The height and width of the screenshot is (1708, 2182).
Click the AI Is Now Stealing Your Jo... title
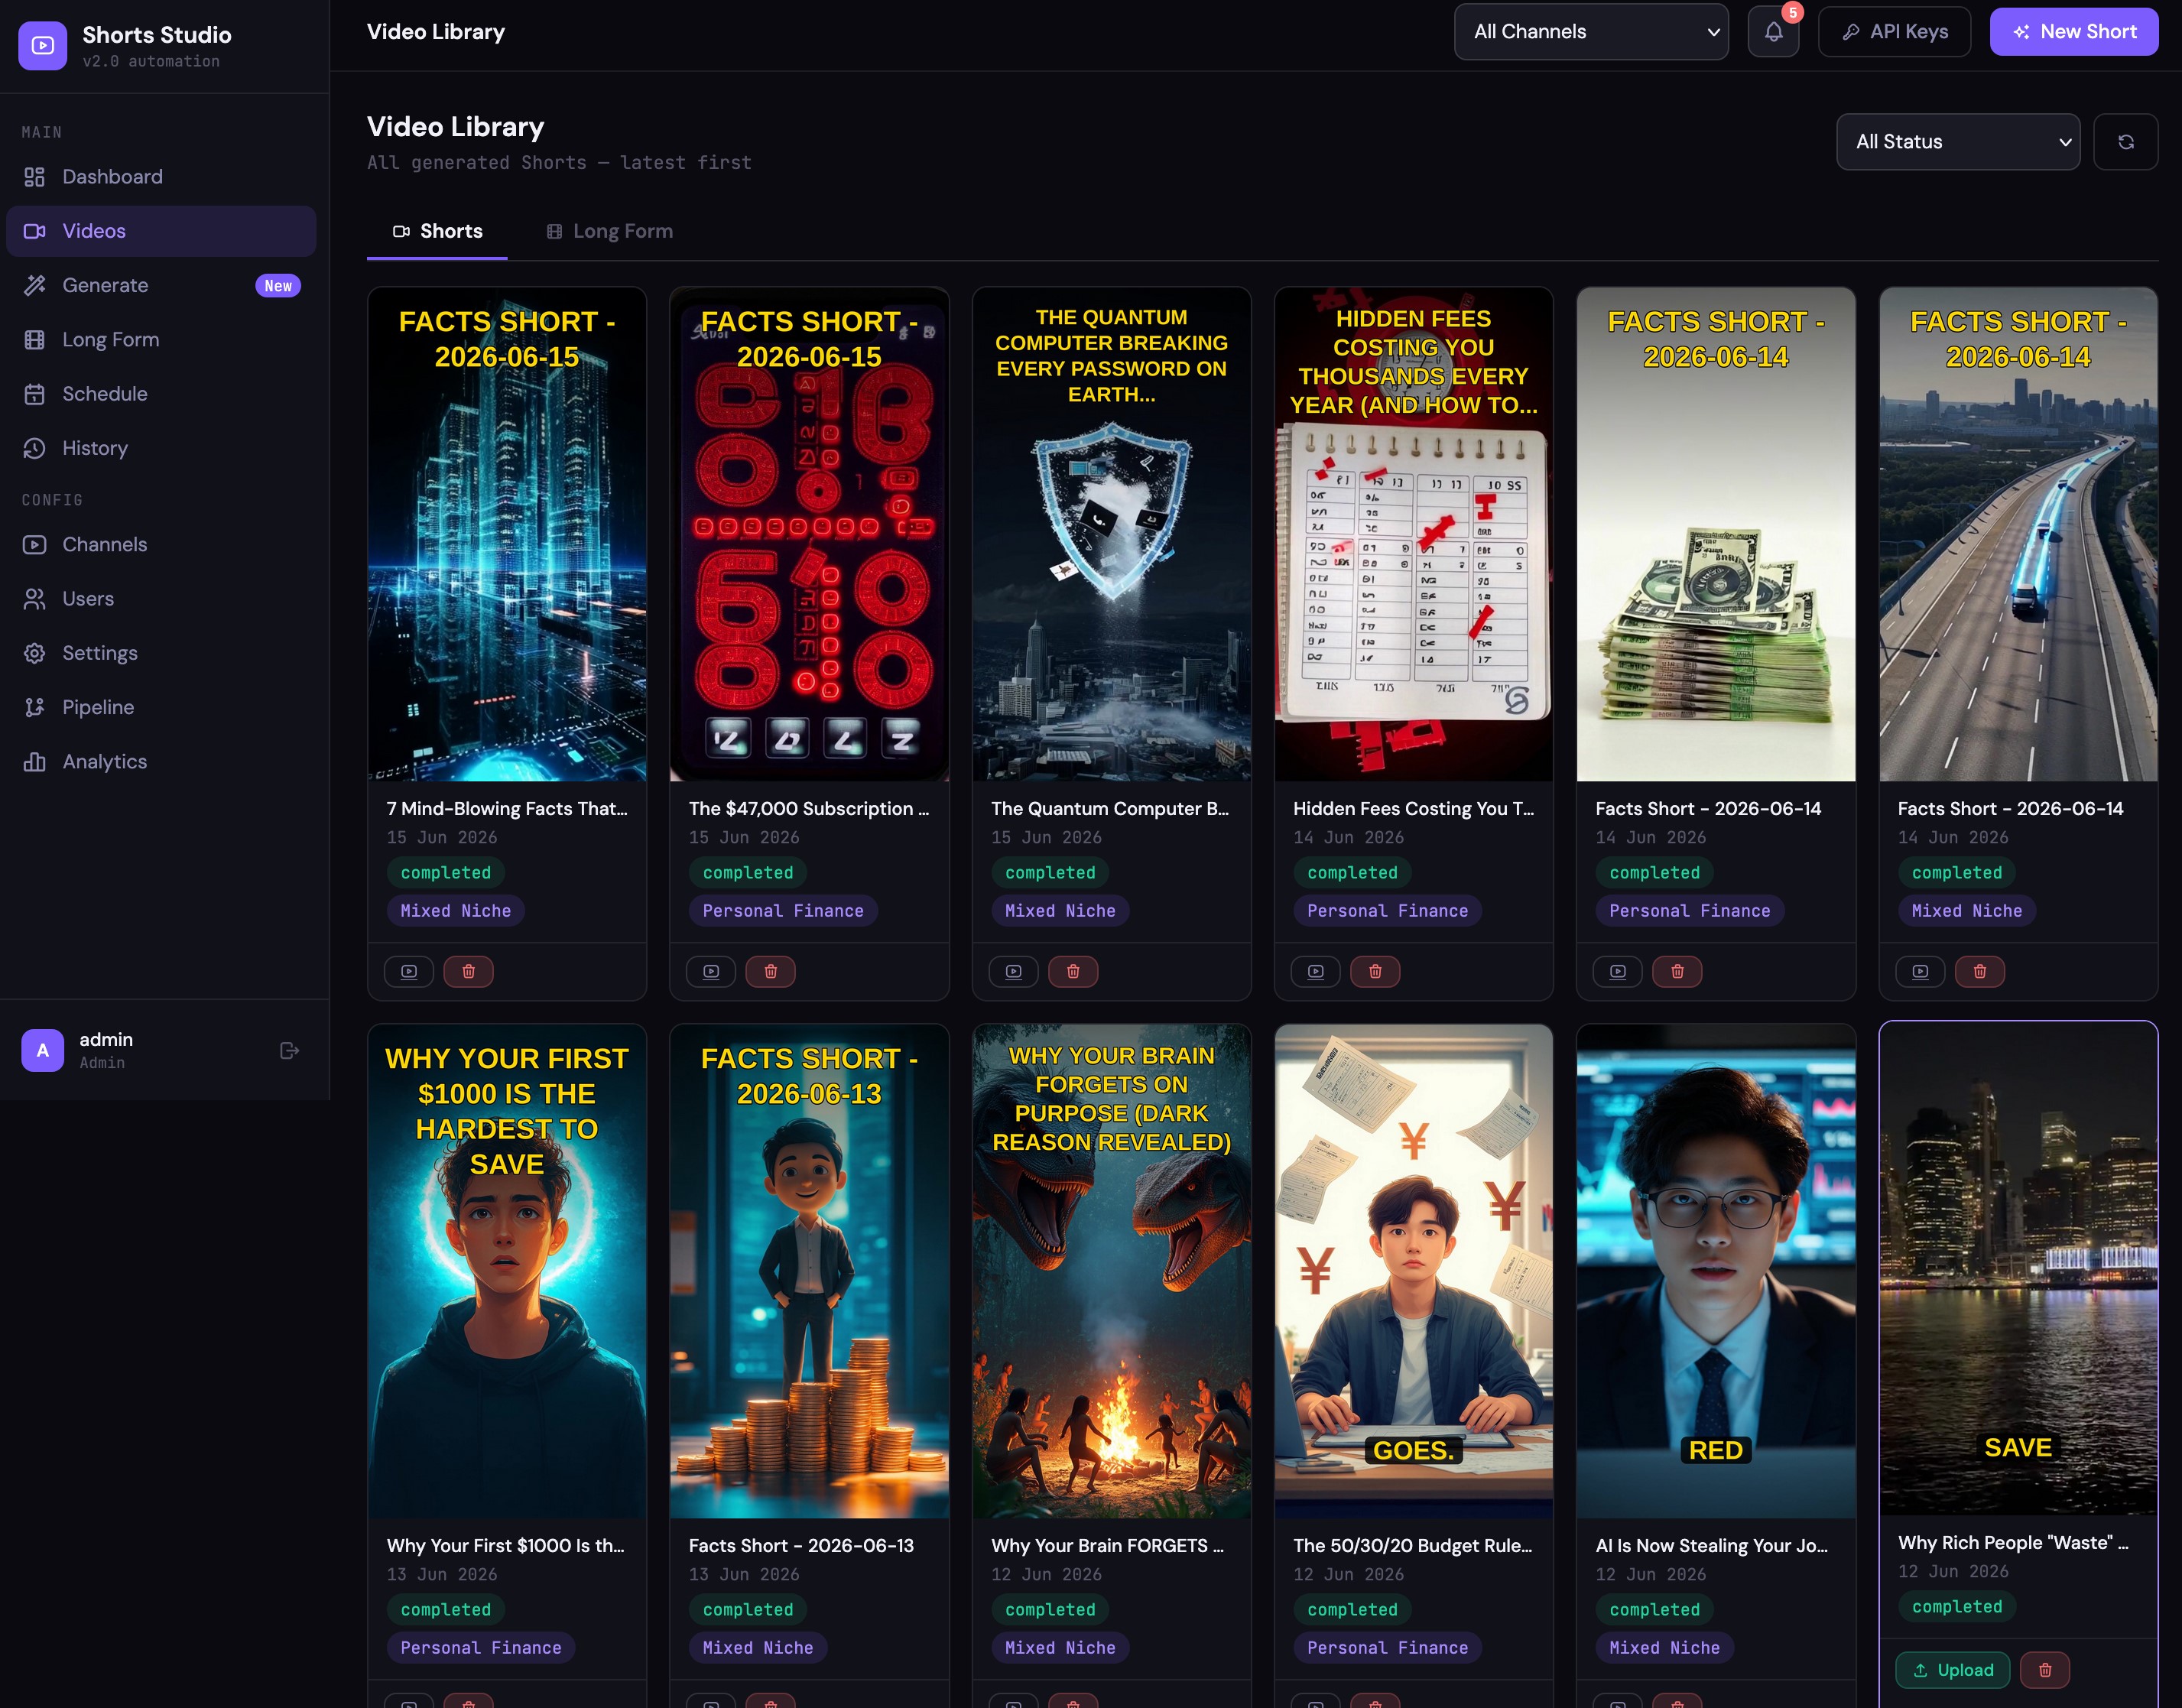click(x=1712, y=1546)
